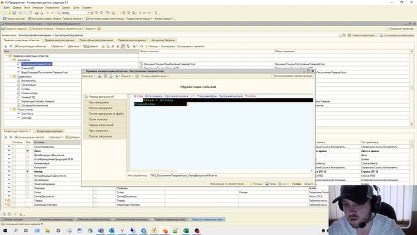Viewport: 417px width, 235px height.
Task: Click the magnifier search icon beside Номер field
Action: (x=59, y=13)
